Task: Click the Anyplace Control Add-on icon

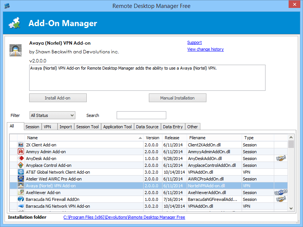Action: pos(21,165)
